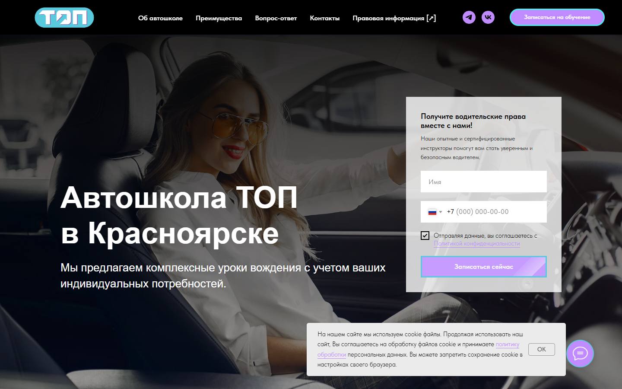Screen dimensions: 622x389
Task: Click the ТОП logo in the header
Action: [x=64, y=17]
